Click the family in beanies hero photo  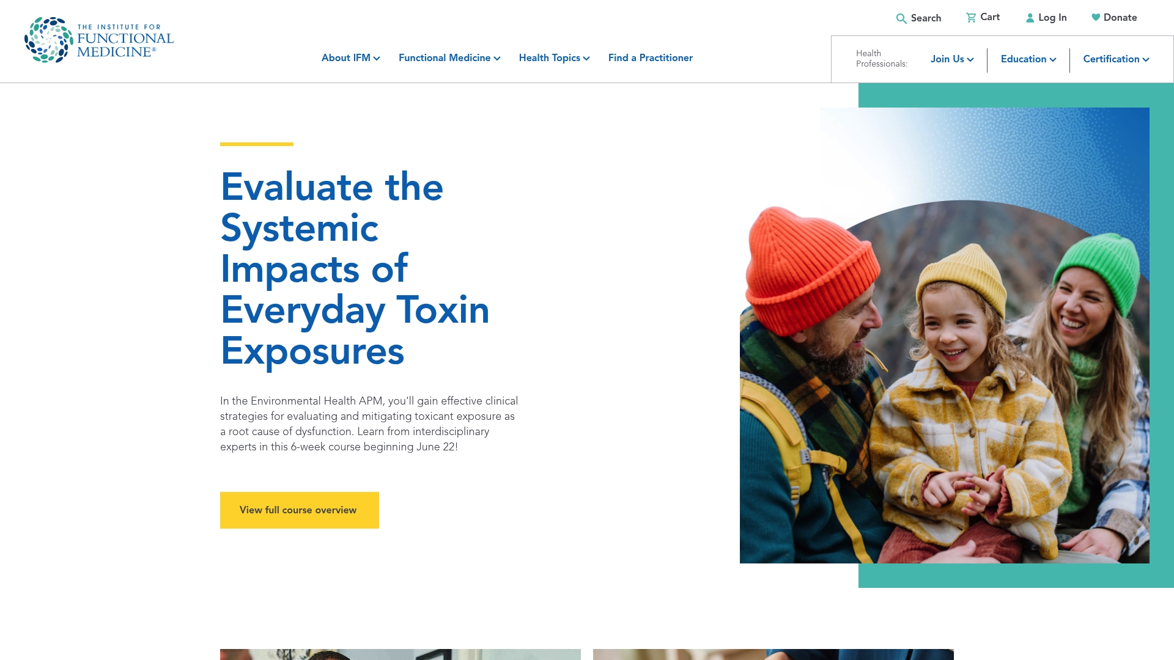click(x=945, y=335)
